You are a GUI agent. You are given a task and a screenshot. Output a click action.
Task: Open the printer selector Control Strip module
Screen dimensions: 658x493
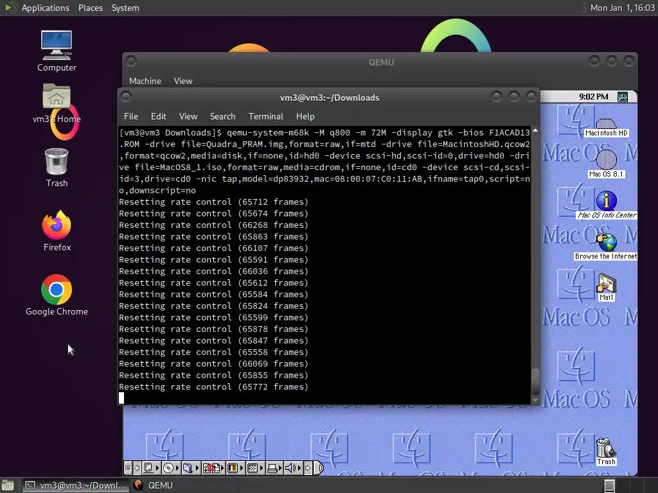pyautogui.click(x=275, y=468)
